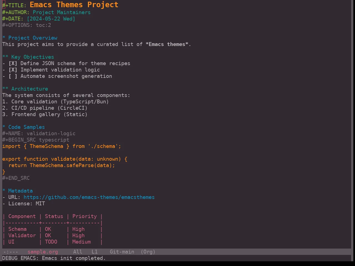355x266 pixels.
Task: Click 'Core validation (TypeScript/Bun)' list item
Action: (55, 102)
